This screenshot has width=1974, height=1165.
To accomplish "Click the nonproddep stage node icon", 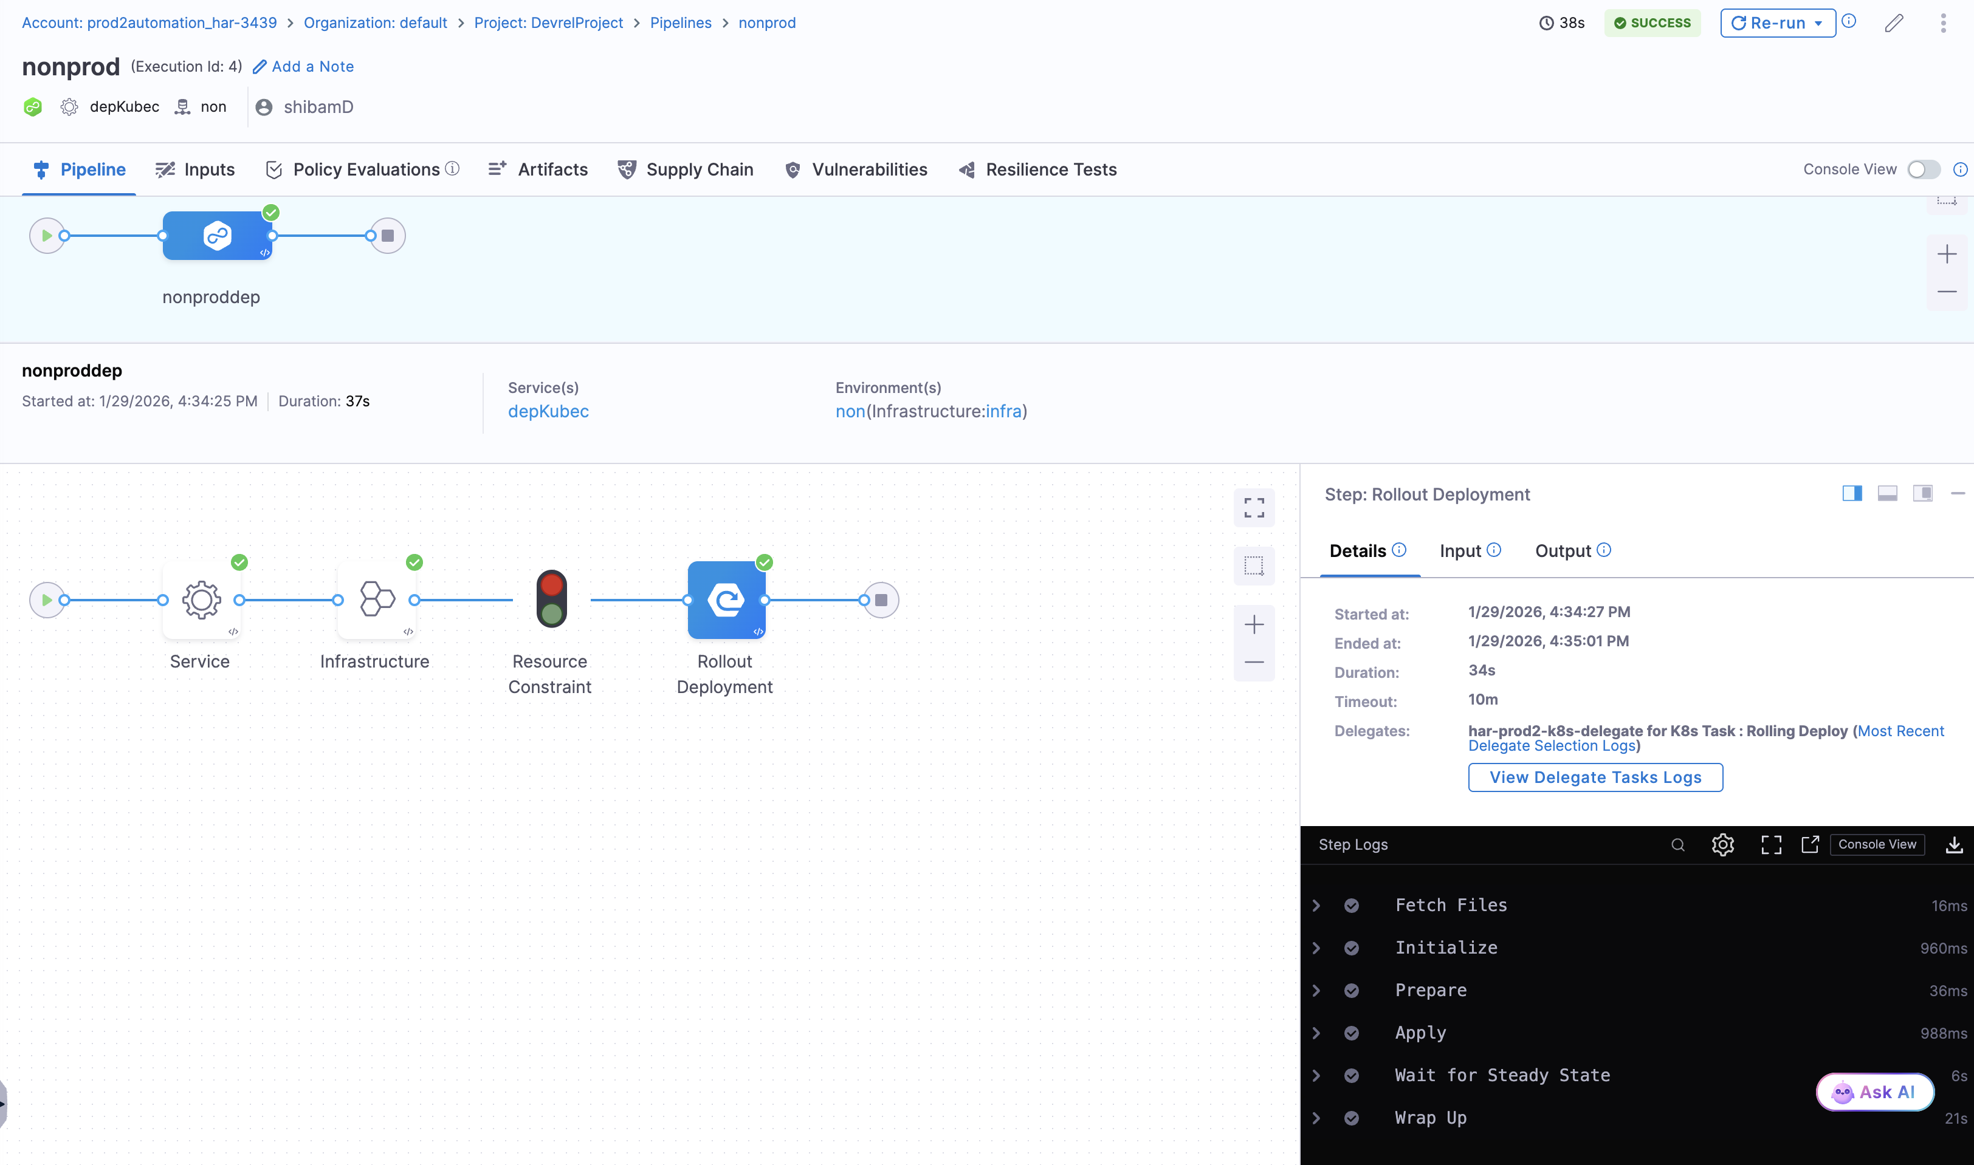I will click(217, 236).
